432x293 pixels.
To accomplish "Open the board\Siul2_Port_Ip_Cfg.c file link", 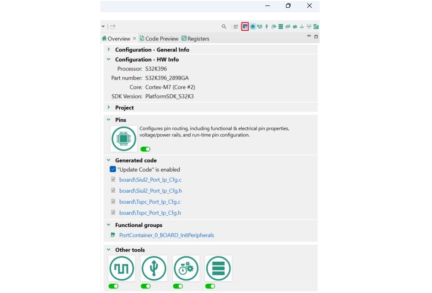I will pos(150,180).
